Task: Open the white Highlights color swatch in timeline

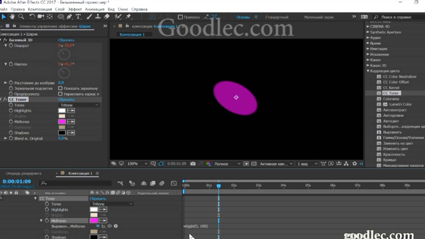Action: (94, 209)
